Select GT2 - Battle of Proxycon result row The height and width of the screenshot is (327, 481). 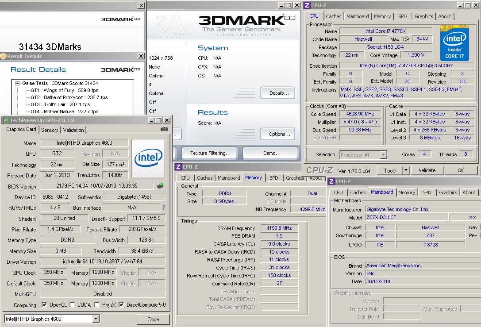coord(69,97)
